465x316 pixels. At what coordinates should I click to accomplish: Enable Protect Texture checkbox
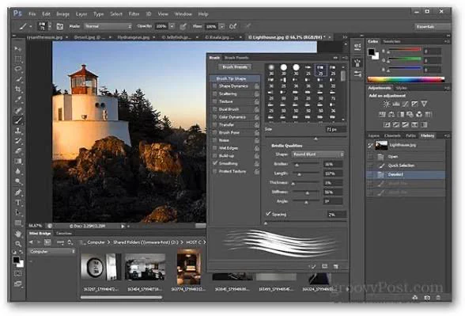[215, 171]
